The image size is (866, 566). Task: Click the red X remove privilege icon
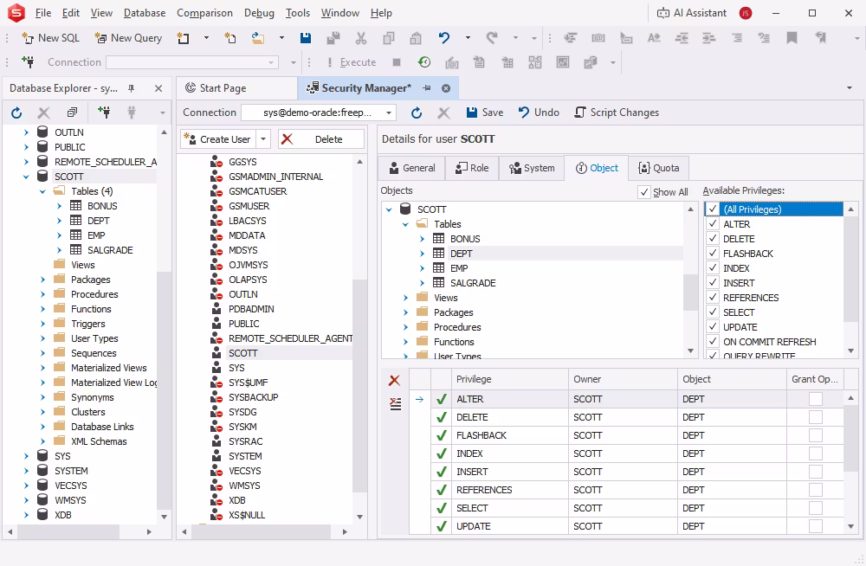click(394, 380)
